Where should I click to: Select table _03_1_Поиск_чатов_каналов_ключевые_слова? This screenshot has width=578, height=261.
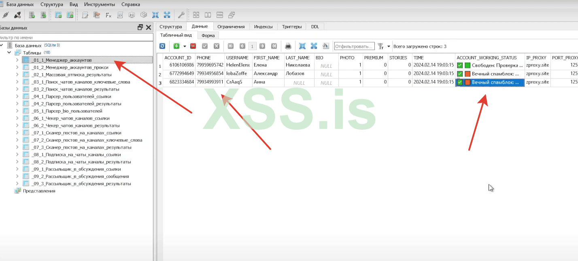(x=80, y=82)
